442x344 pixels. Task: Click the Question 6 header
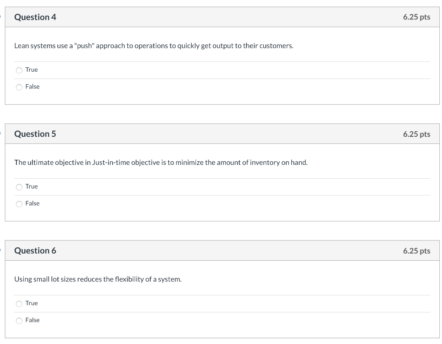click(x=36, y=251)
